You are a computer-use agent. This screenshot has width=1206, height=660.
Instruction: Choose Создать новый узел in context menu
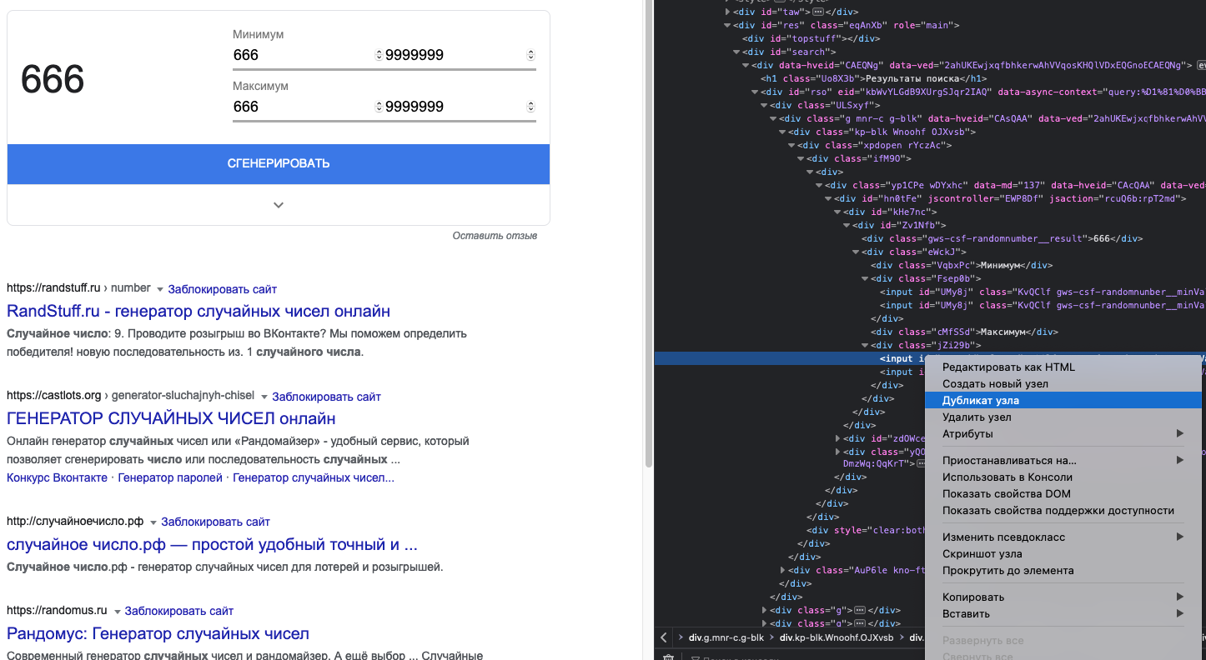coord(1063,383)
